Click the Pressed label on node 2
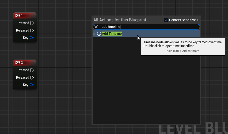Screen dimensions: 228x134 pos(23,70)
